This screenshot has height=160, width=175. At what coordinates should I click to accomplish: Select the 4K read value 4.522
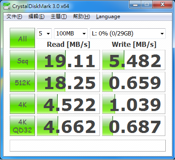point(68,104)
